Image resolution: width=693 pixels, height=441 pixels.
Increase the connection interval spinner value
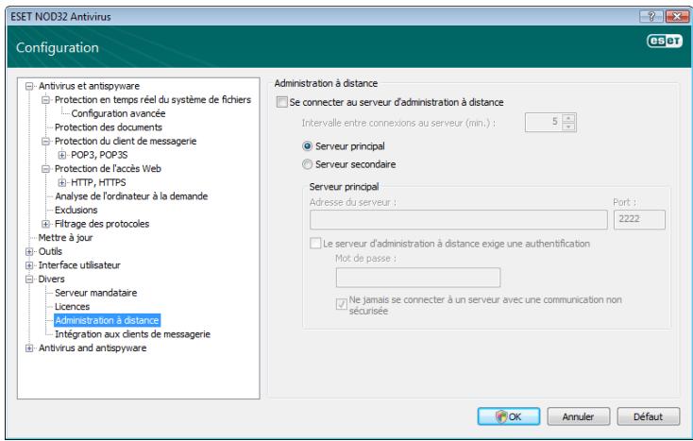[568, 118]
